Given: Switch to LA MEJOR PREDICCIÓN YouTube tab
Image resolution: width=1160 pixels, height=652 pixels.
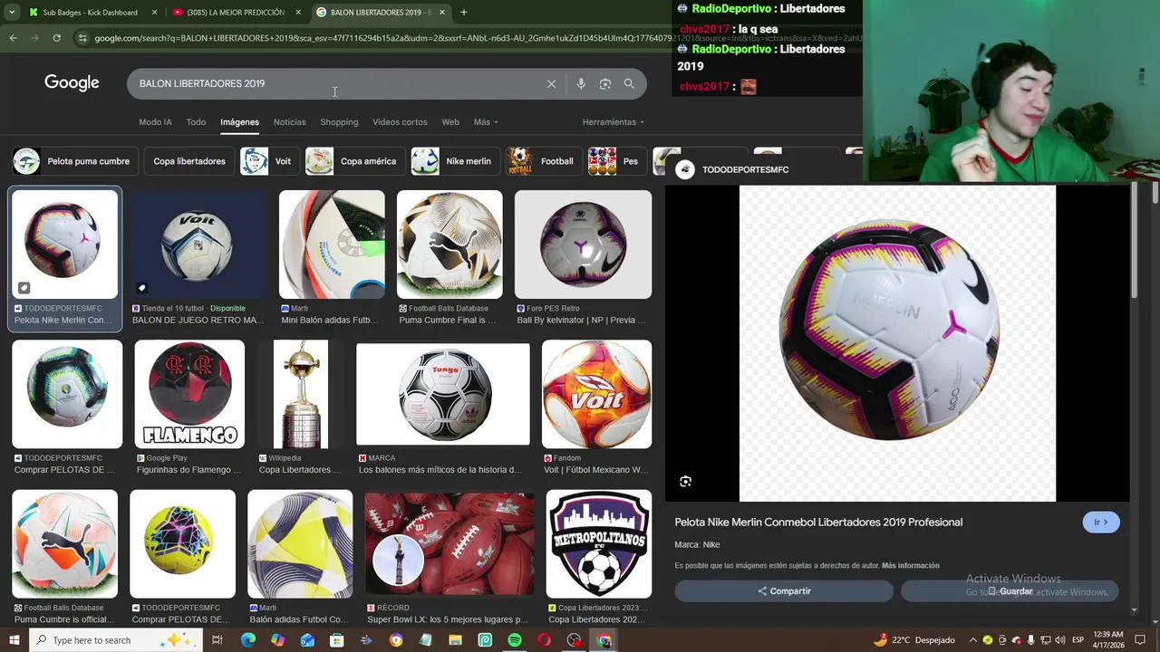Looking at the screenshot, I should pyautogui.click(x=236, y=13).
